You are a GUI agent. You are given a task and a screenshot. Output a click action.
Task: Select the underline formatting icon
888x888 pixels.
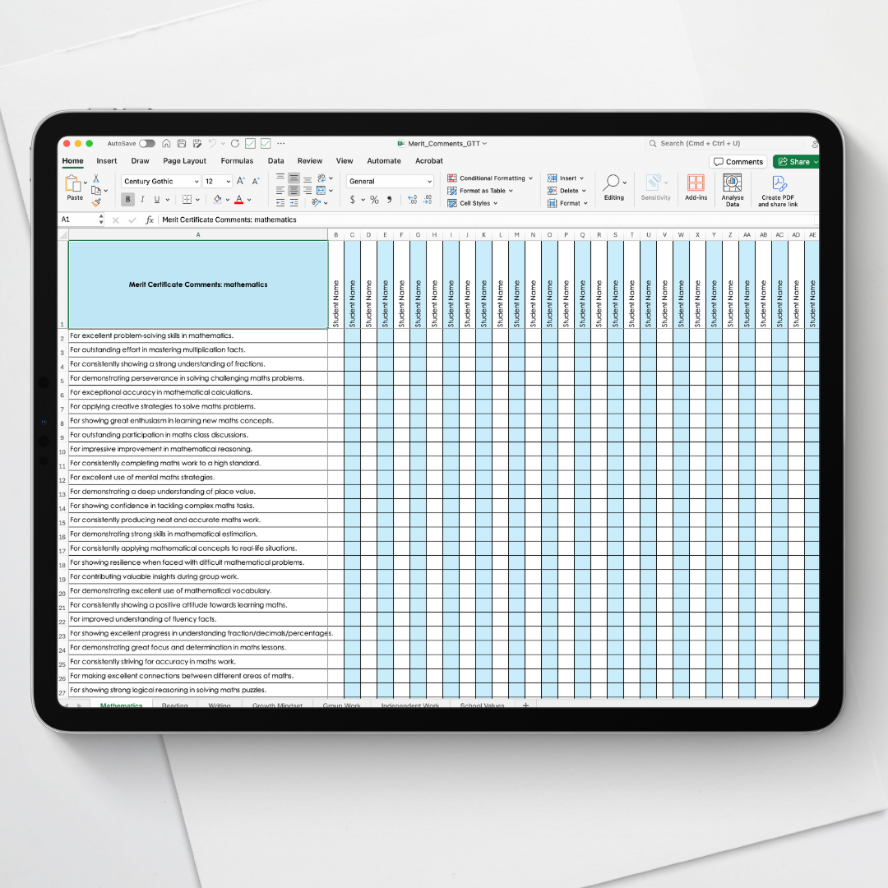(x=156, y=199)
